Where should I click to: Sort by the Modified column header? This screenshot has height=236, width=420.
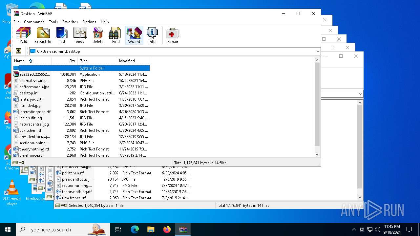click(x=134, y=61)
